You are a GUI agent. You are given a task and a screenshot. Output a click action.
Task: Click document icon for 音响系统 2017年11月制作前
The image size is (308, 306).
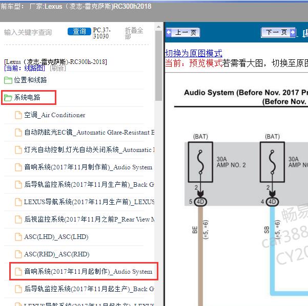(x=18, y=167)
